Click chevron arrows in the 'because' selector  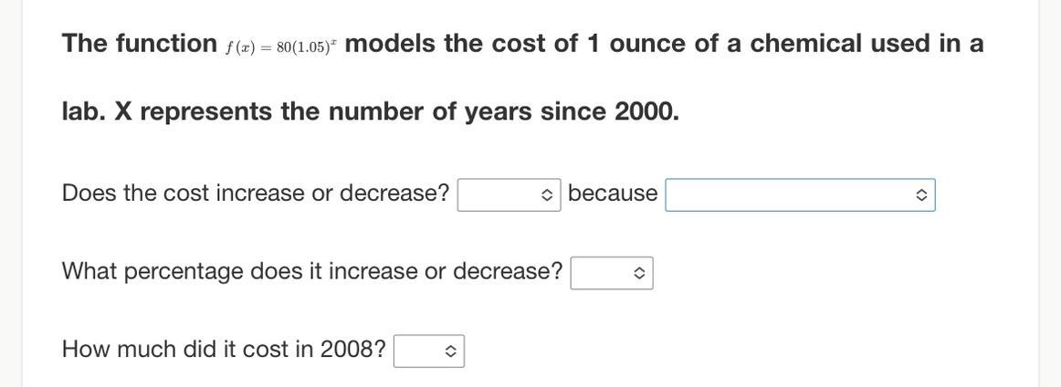[x=921, y=194]
